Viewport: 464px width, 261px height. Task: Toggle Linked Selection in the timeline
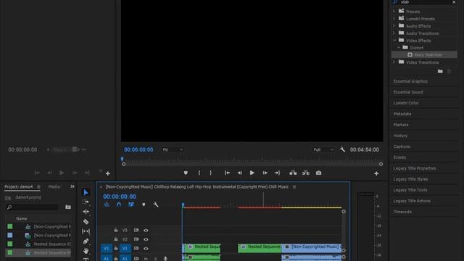coord(131,204)
